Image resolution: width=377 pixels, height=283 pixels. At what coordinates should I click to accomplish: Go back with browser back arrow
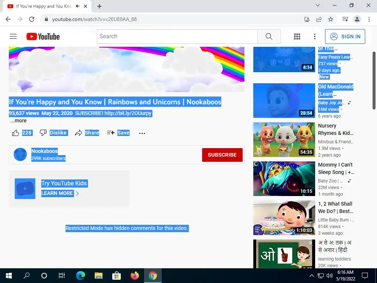tap(8, 19)
